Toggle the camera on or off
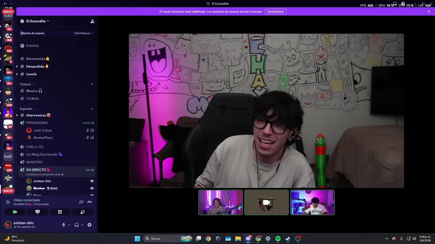Viewport: 435px width, 244px height. tap(15, 212)
